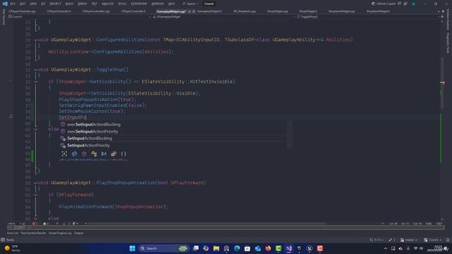
Task: Click the IntelliSense list scrollbar
Action: pos(290,135)
